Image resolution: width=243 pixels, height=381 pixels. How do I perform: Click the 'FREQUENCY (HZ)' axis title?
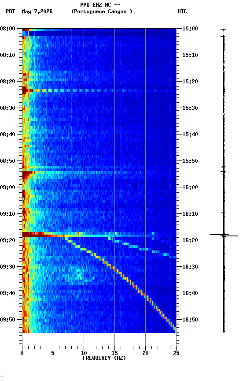104,358
